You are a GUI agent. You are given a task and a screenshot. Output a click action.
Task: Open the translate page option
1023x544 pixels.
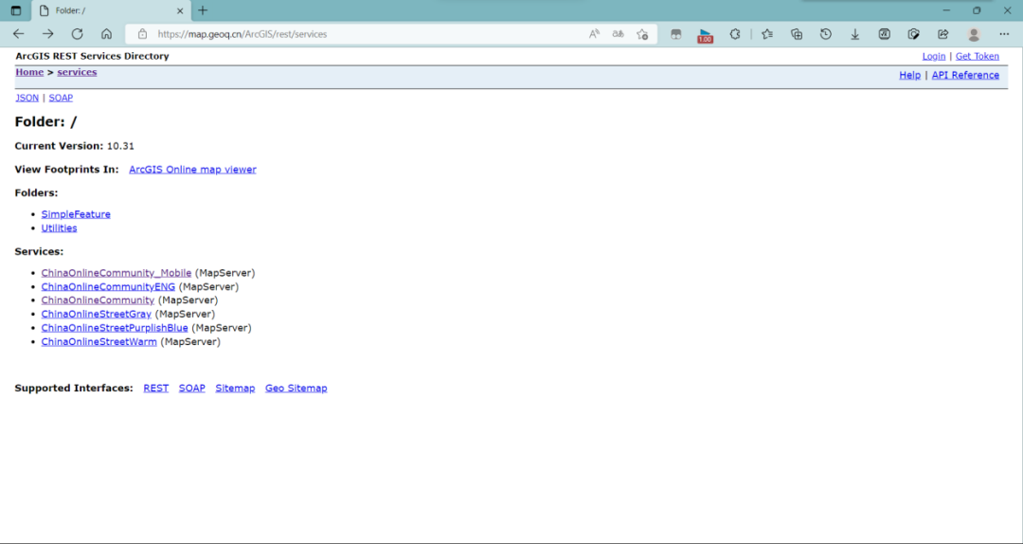tap(618, 34)
